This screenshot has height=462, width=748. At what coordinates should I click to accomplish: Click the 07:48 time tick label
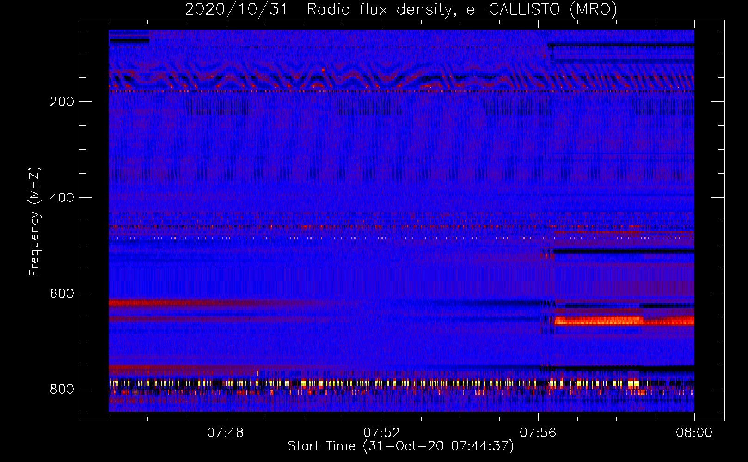pyautogui.click(x=225, y=433)
